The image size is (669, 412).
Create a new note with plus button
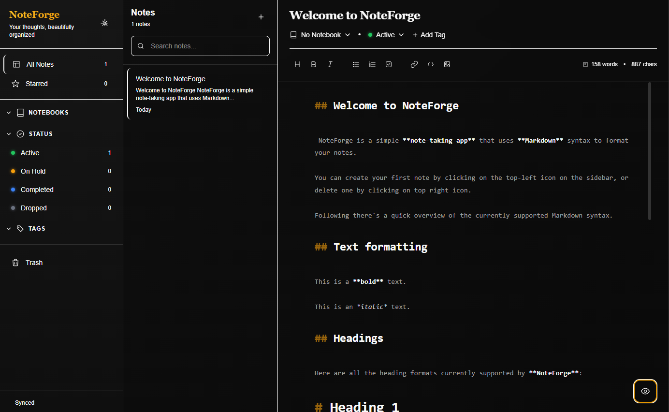click(261, 17)
